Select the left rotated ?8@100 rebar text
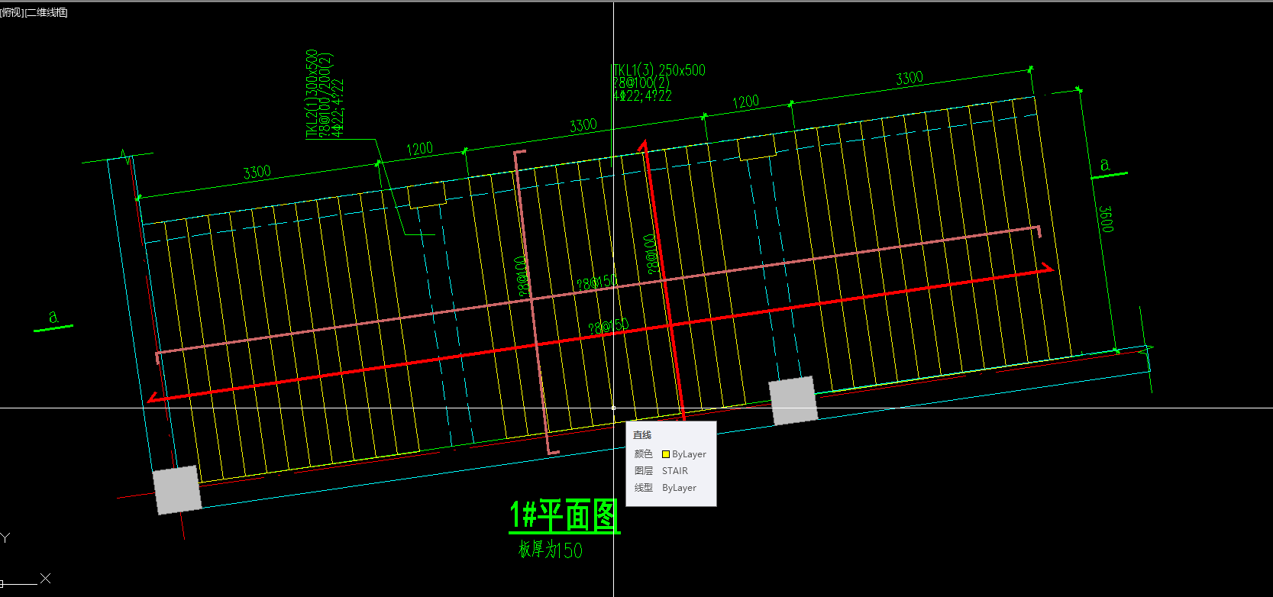 (522, 276)
